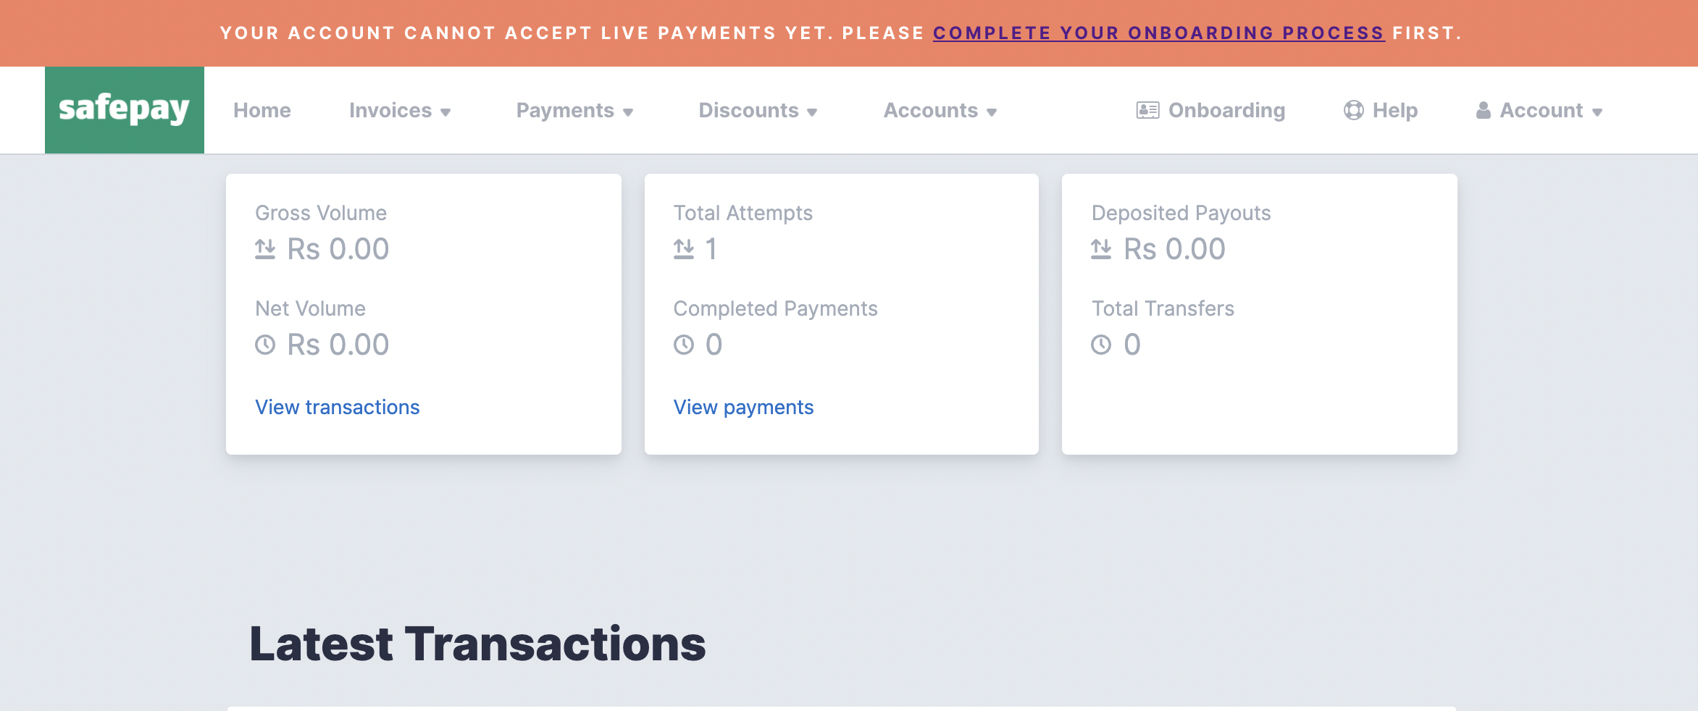Click the Safepay logo

pyautogui.click(x=123, y=109)
